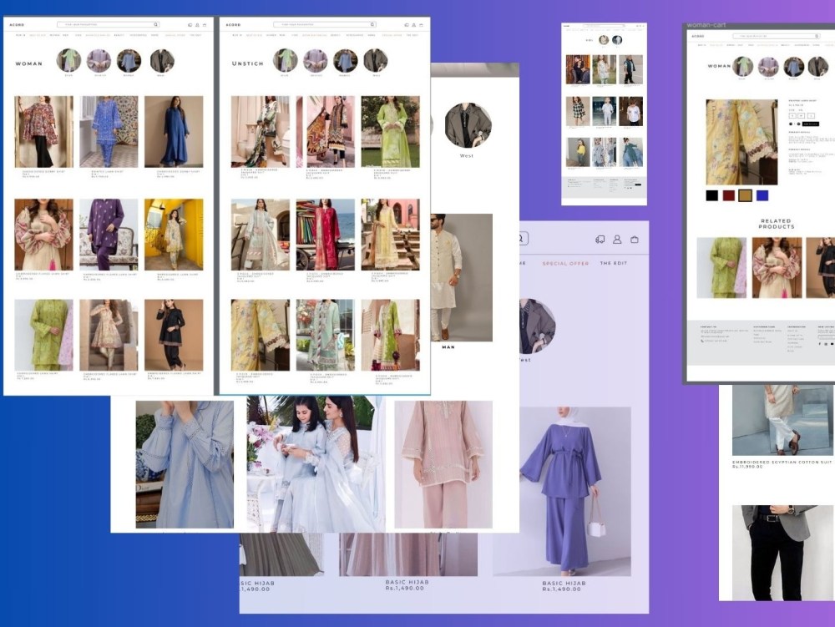Image resolution: width=835 pixels, height=627 pixels.
Task: Click 'EMBROIDERED EGYPTIAN COTTON SUIT' product title
Action: click(x=782, y=462)
